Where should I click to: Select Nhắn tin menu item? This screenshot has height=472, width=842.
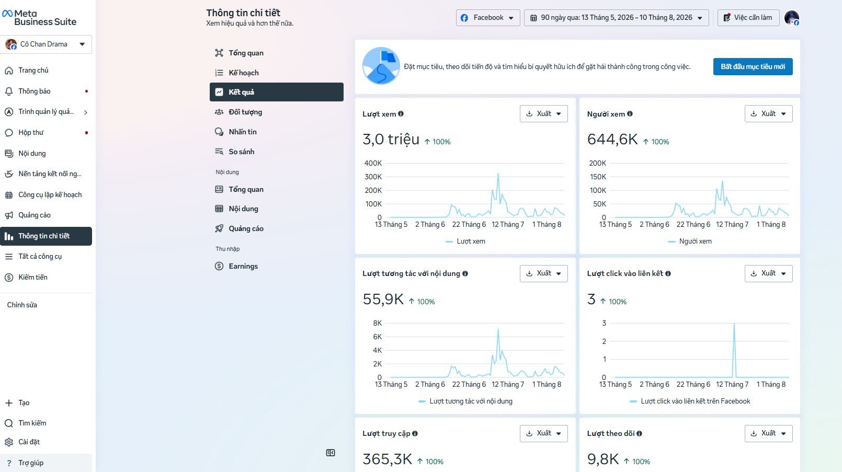point(277,132)
